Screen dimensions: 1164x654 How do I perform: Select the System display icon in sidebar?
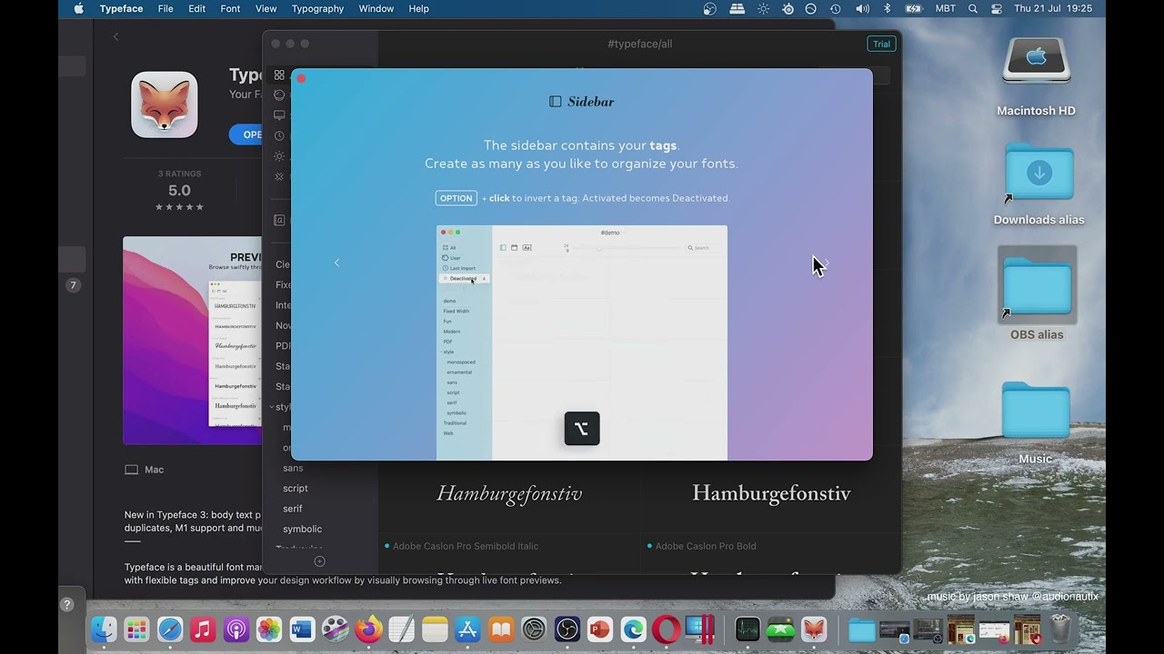[x=279, y=115]
